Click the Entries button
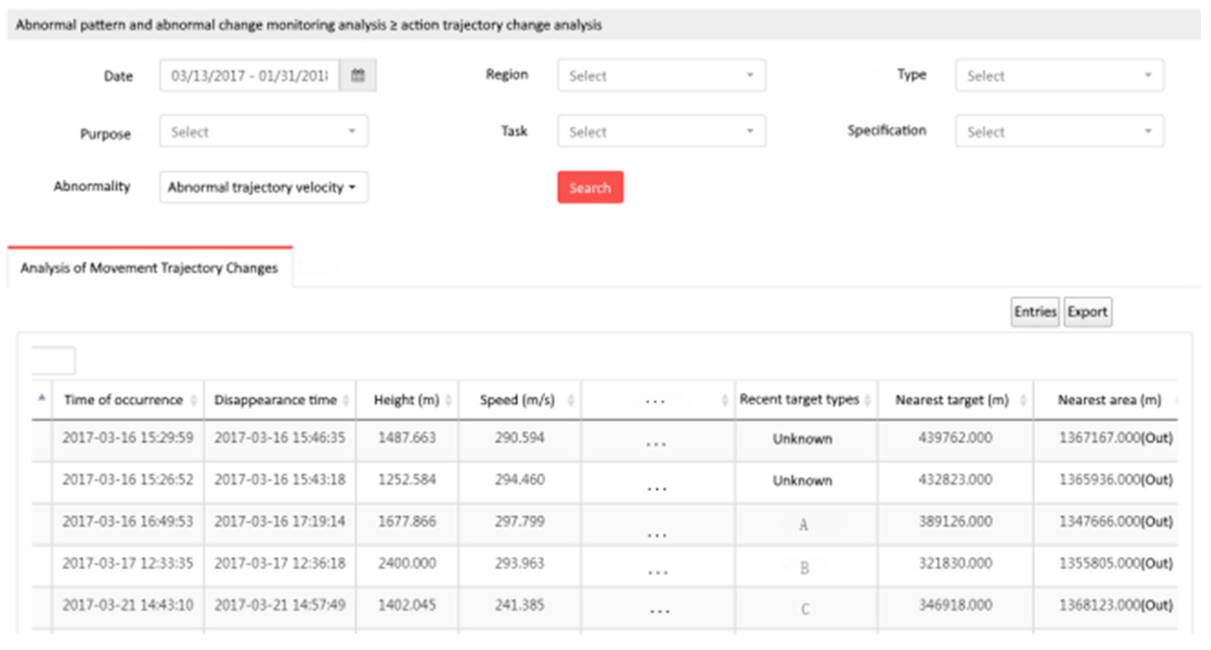 [x=1035, y=312]
